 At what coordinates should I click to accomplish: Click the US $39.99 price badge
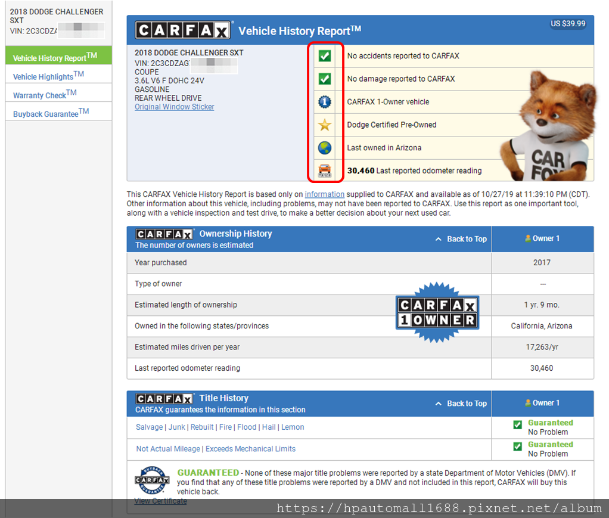pos(568,24)
